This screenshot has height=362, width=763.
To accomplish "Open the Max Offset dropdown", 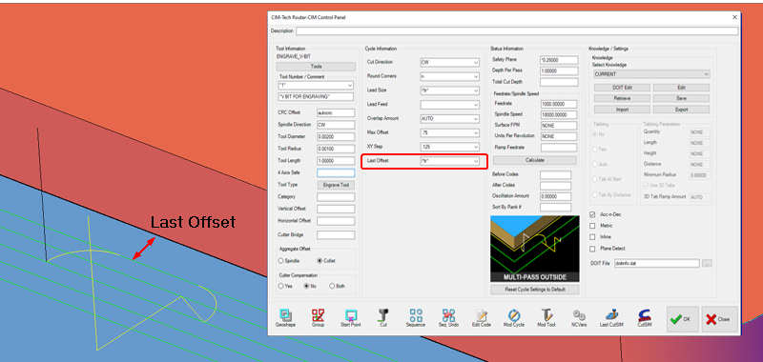I will pos(449,132).
